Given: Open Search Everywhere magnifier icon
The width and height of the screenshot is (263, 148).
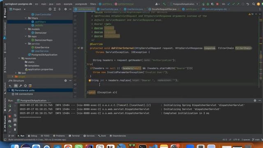Looking at the screenshot, I should (254, 4).
